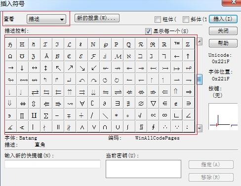
Task: Select the empty set ∅ symbol
Action: pos(141,103)
